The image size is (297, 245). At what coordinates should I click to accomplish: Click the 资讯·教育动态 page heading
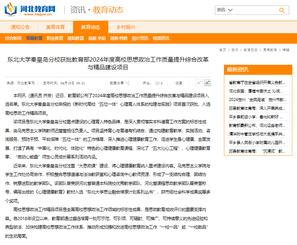[97, 10]
